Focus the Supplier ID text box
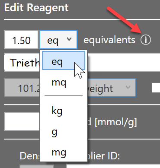This screenshot has height=168, width=160. click(113, 166)
